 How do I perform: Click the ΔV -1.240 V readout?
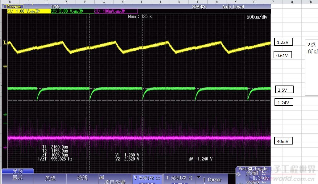coord(200,159)
